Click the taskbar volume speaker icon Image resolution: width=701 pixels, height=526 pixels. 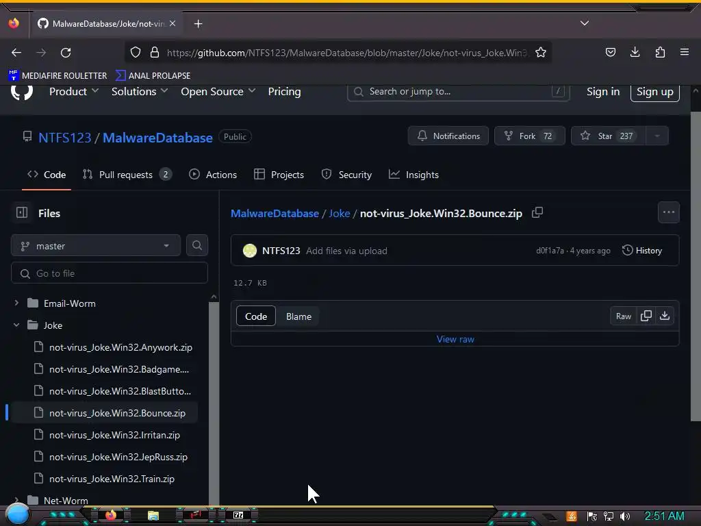(625, 516)
